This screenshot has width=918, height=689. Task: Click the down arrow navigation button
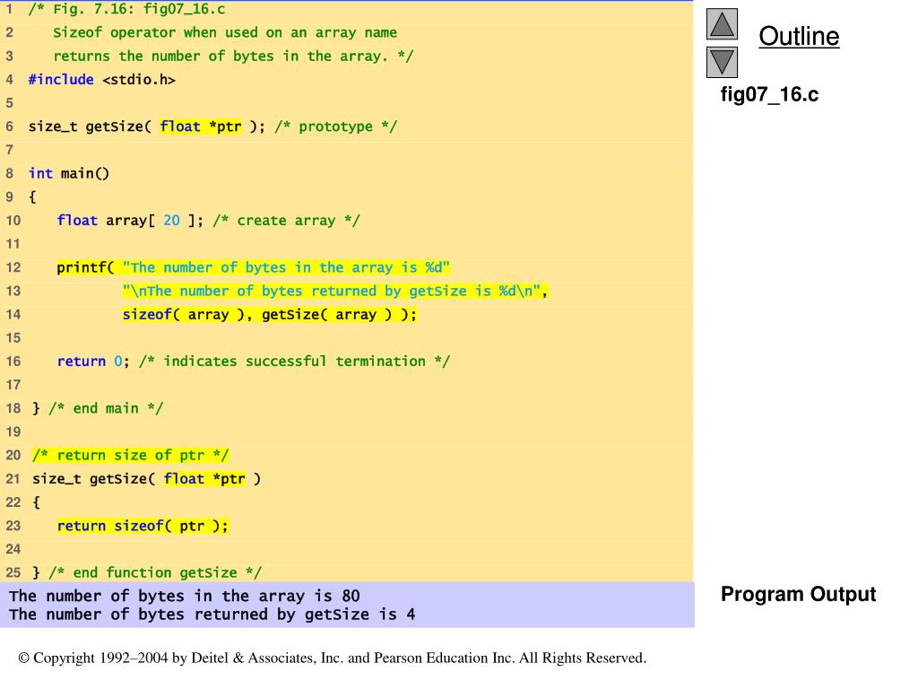tap(722, 62)
